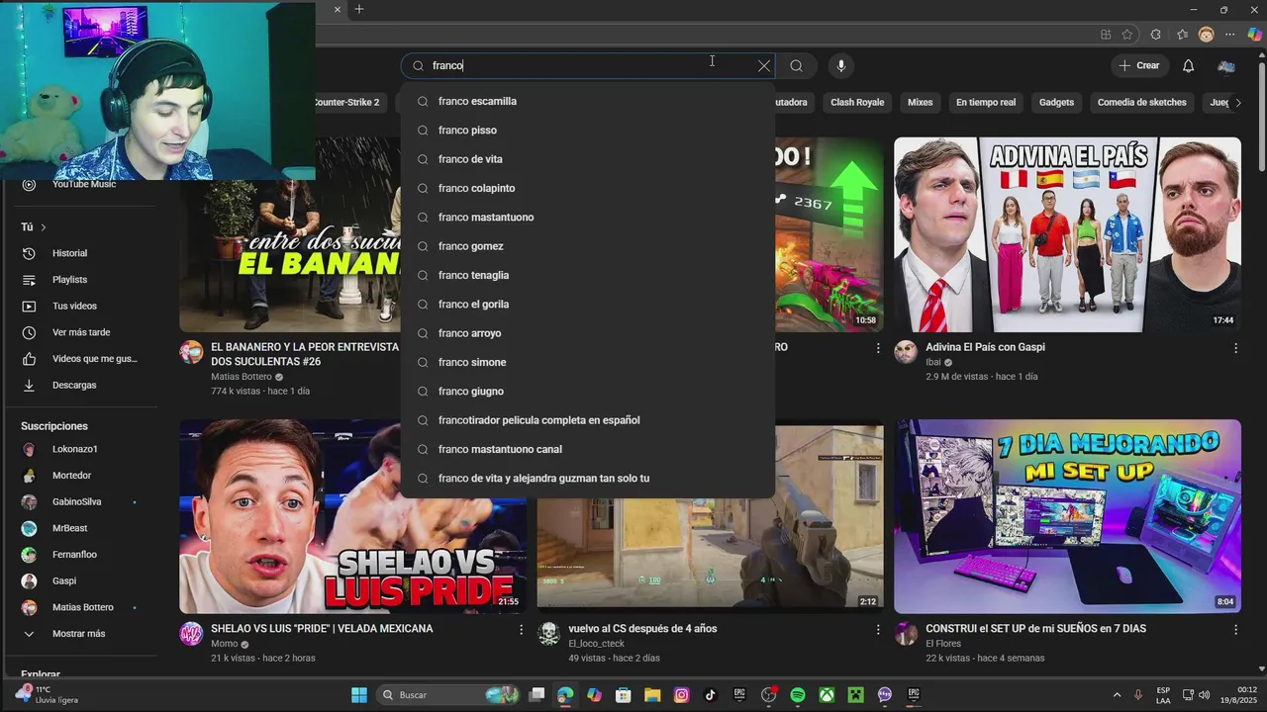Image resolution: width=1267 pixels, height=712 pixels.
Task: Open Instagram from the taskbar
Action: click(x=681, y=695)
